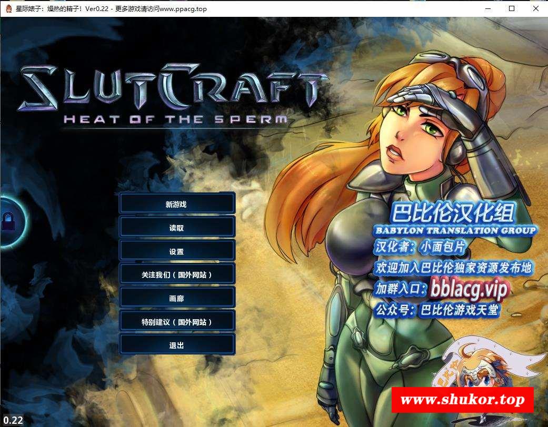548x427 pixels.
Task: Click the locked padlock icon on left edge
Action: pyautogui.click(x=8, y=222)
